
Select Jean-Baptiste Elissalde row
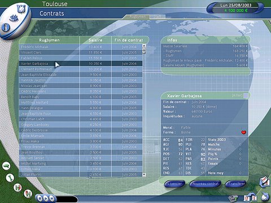(x=81, y=74)
